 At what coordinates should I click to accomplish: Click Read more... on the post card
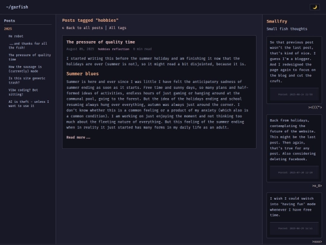[78, 137]
